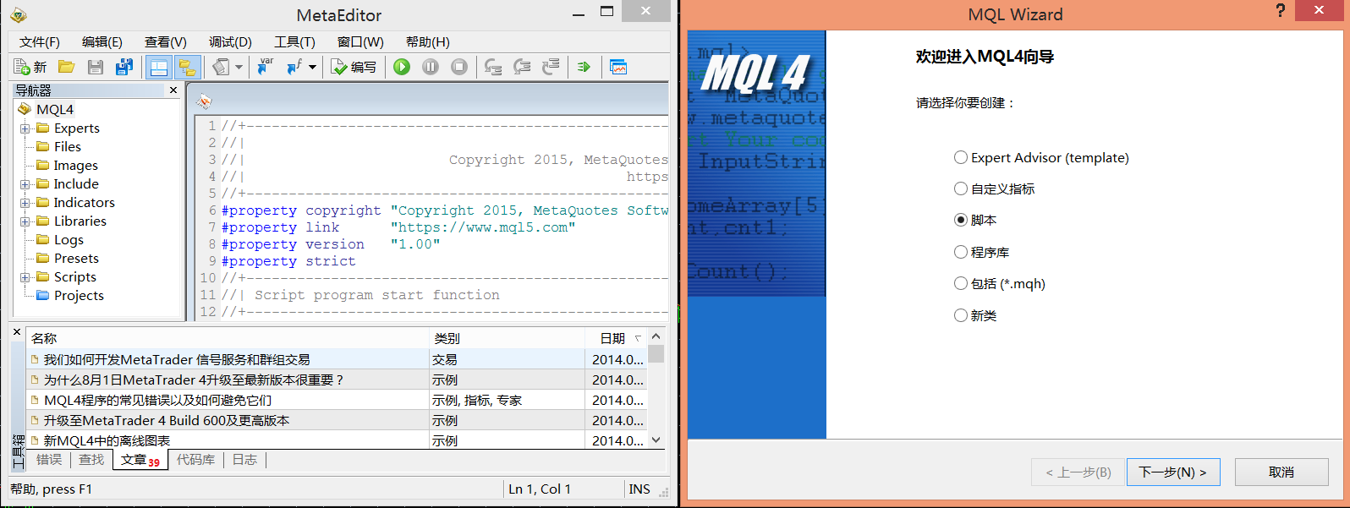Image resolution: width=1350 pixels, height=508 pixels.
Task: Click the New file toolbar icon
Action: click(x=30, y=67)
